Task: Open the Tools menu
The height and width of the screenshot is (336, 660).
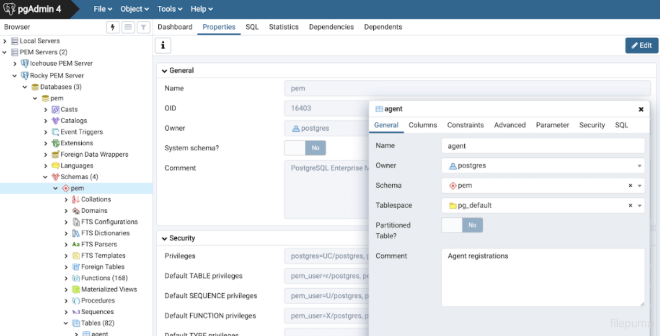Action: [x=169, y=9]
